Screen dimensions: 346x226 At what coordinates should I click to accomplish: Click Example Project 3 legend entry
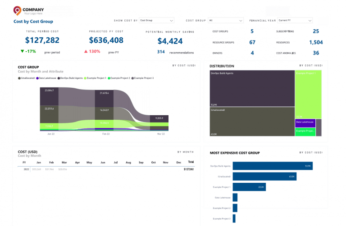(x=142, y=78)
